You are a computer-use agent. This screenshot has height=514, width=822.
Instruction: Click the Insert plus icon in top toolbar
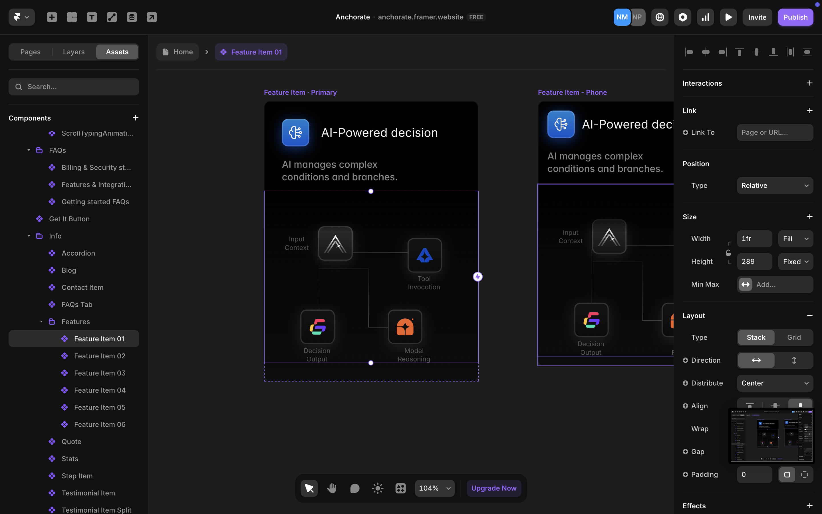point(52,17)
